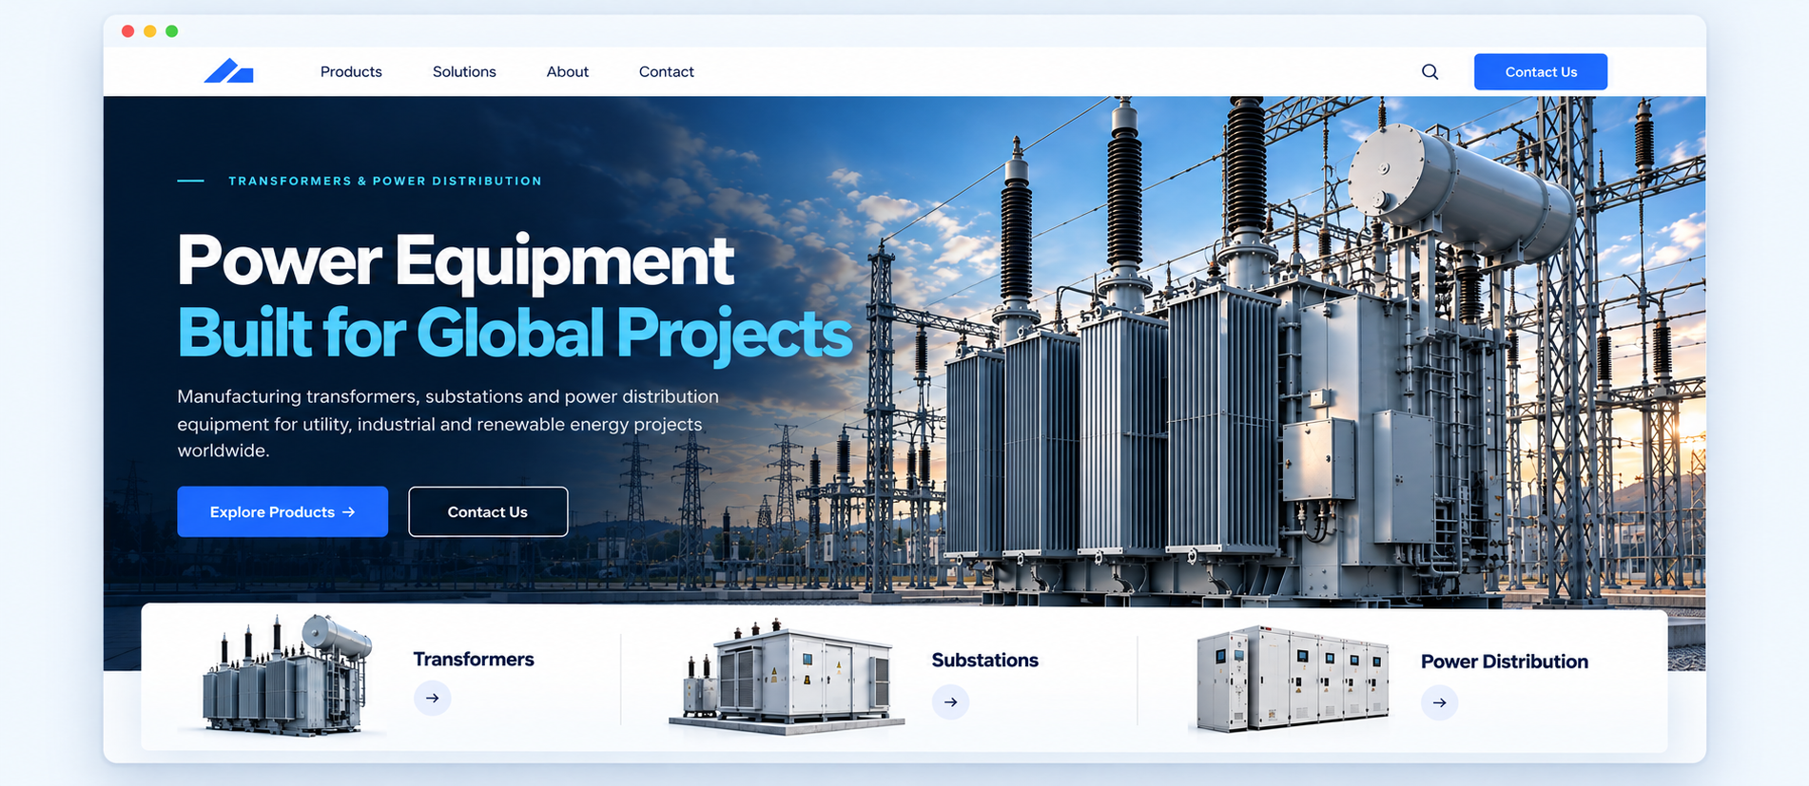Click the yellow minimize window dot
1809x786 pixels.
click(149, 31)
